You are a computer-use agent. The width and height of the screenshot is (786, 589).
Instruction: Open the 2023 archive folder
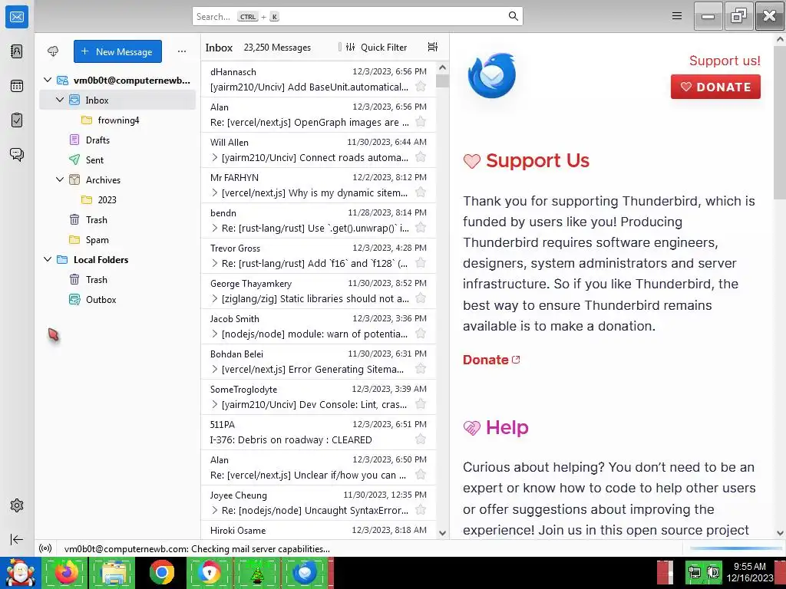[117, 200]
